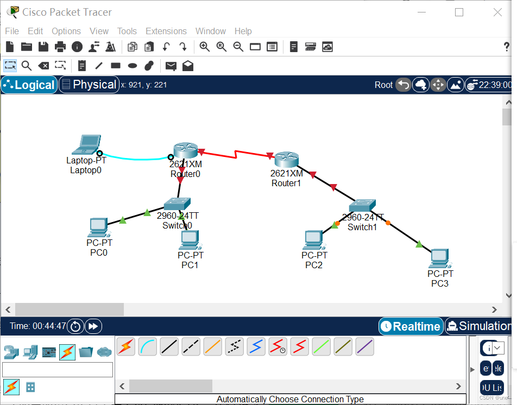Screen dimensions: 517x405
Task: Set the tiled background image button
Action: (x=456, y=85)
